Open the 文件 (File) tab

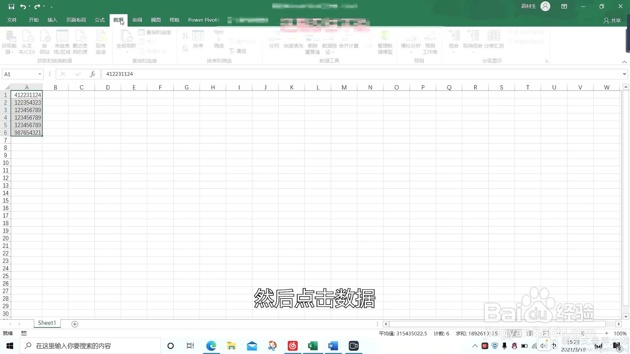click(12, 20)
